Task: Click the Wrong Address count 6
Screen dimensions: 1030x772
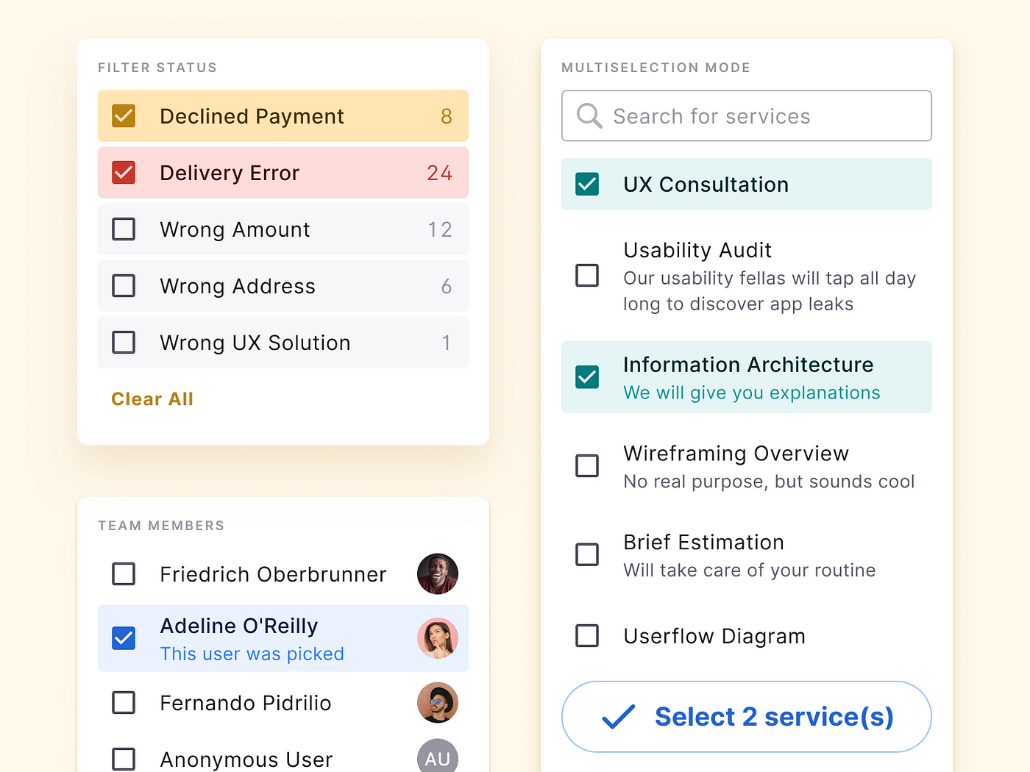Action: pos(447,286)
